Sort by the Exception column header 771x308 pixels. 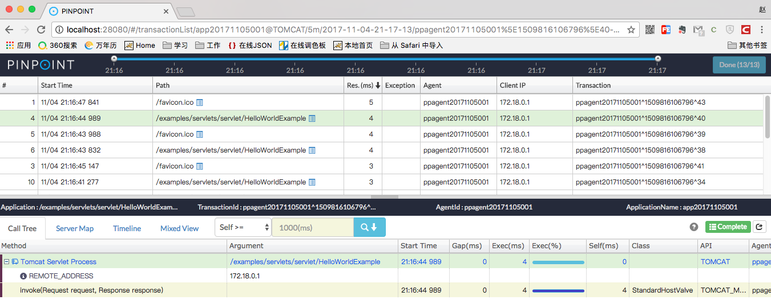[x=401, y=85]
